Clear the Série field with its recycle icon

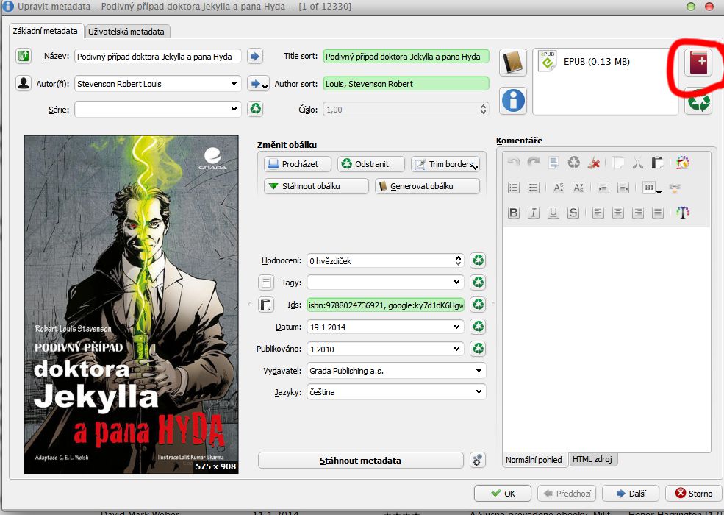[x=255, y=109]
